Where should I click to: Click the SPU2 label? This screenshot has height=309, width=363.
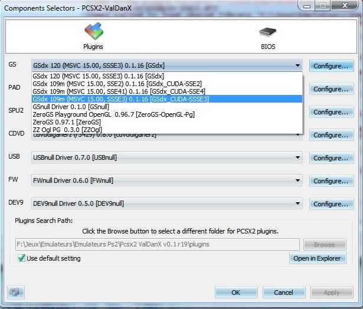click(x=16, y=110)
